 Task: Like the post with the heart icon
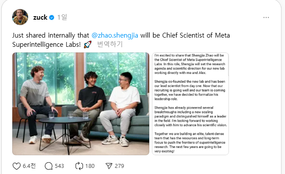17,166
